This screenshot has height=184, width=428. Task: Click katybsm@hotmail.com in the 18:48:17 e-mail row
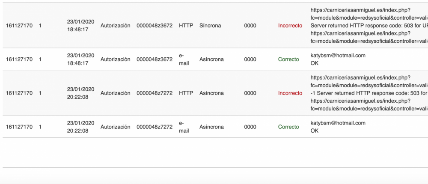[338, 56]
